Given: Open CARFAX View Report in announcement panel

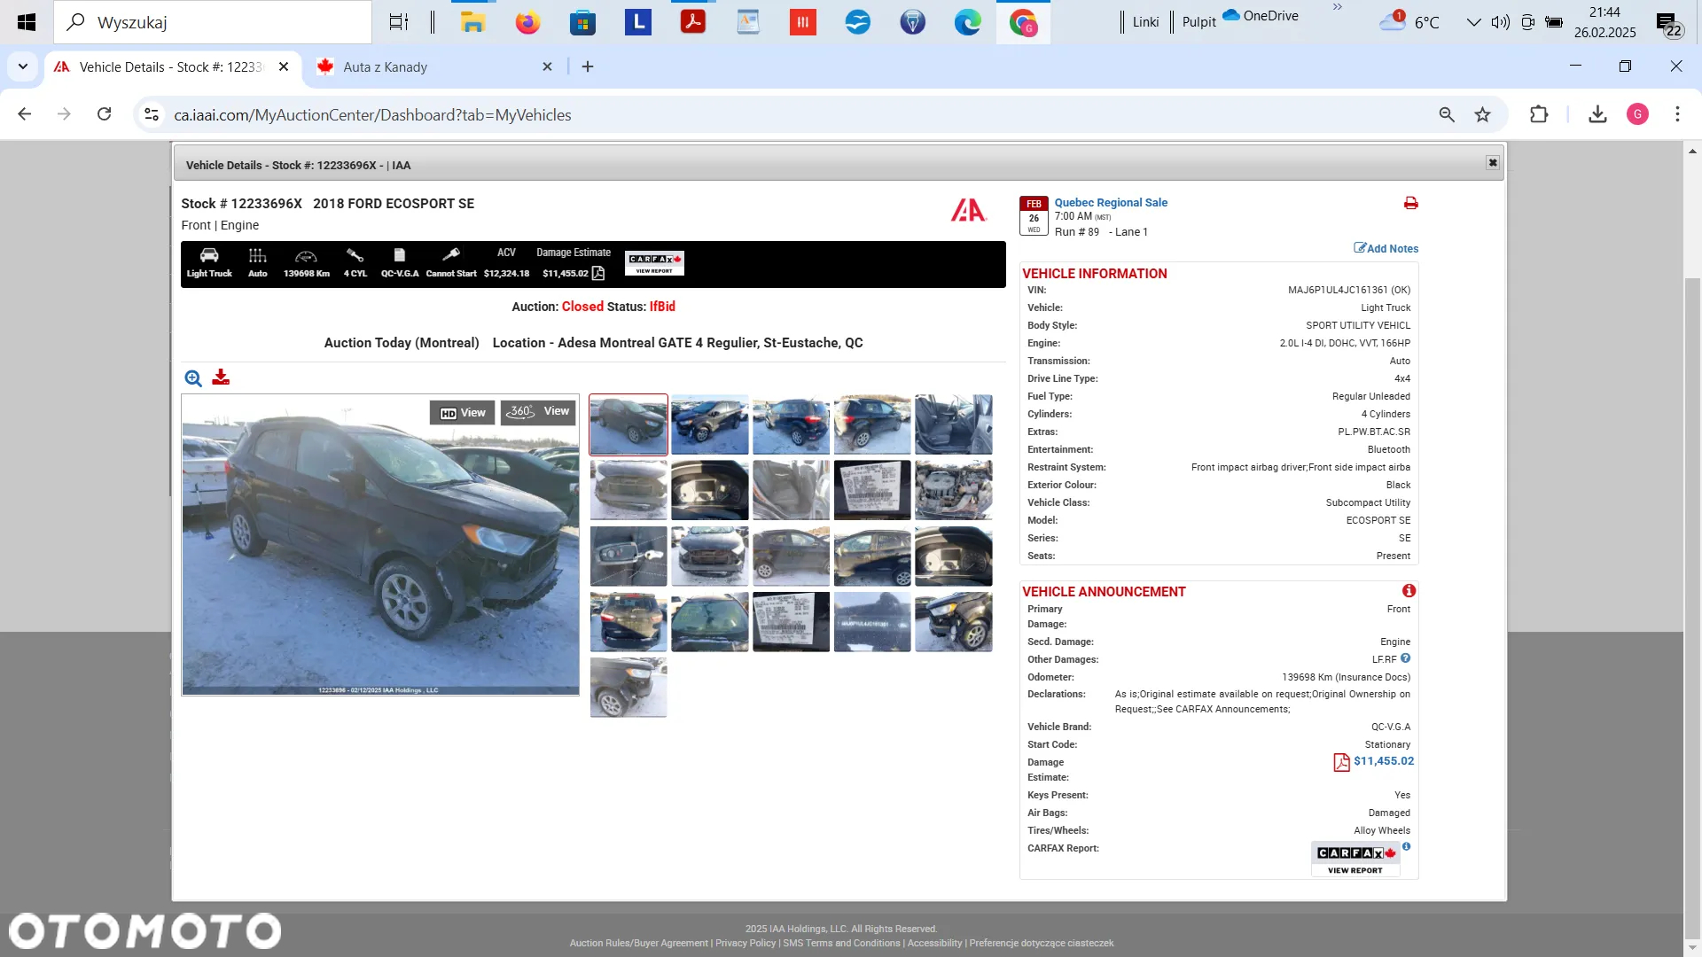Looking at the screenshot, I should click(x=1355, y=860).
